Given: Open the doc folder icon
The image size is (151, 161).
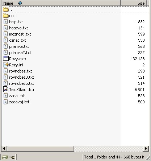Looking at the screenshot, I should coord(6,16).
